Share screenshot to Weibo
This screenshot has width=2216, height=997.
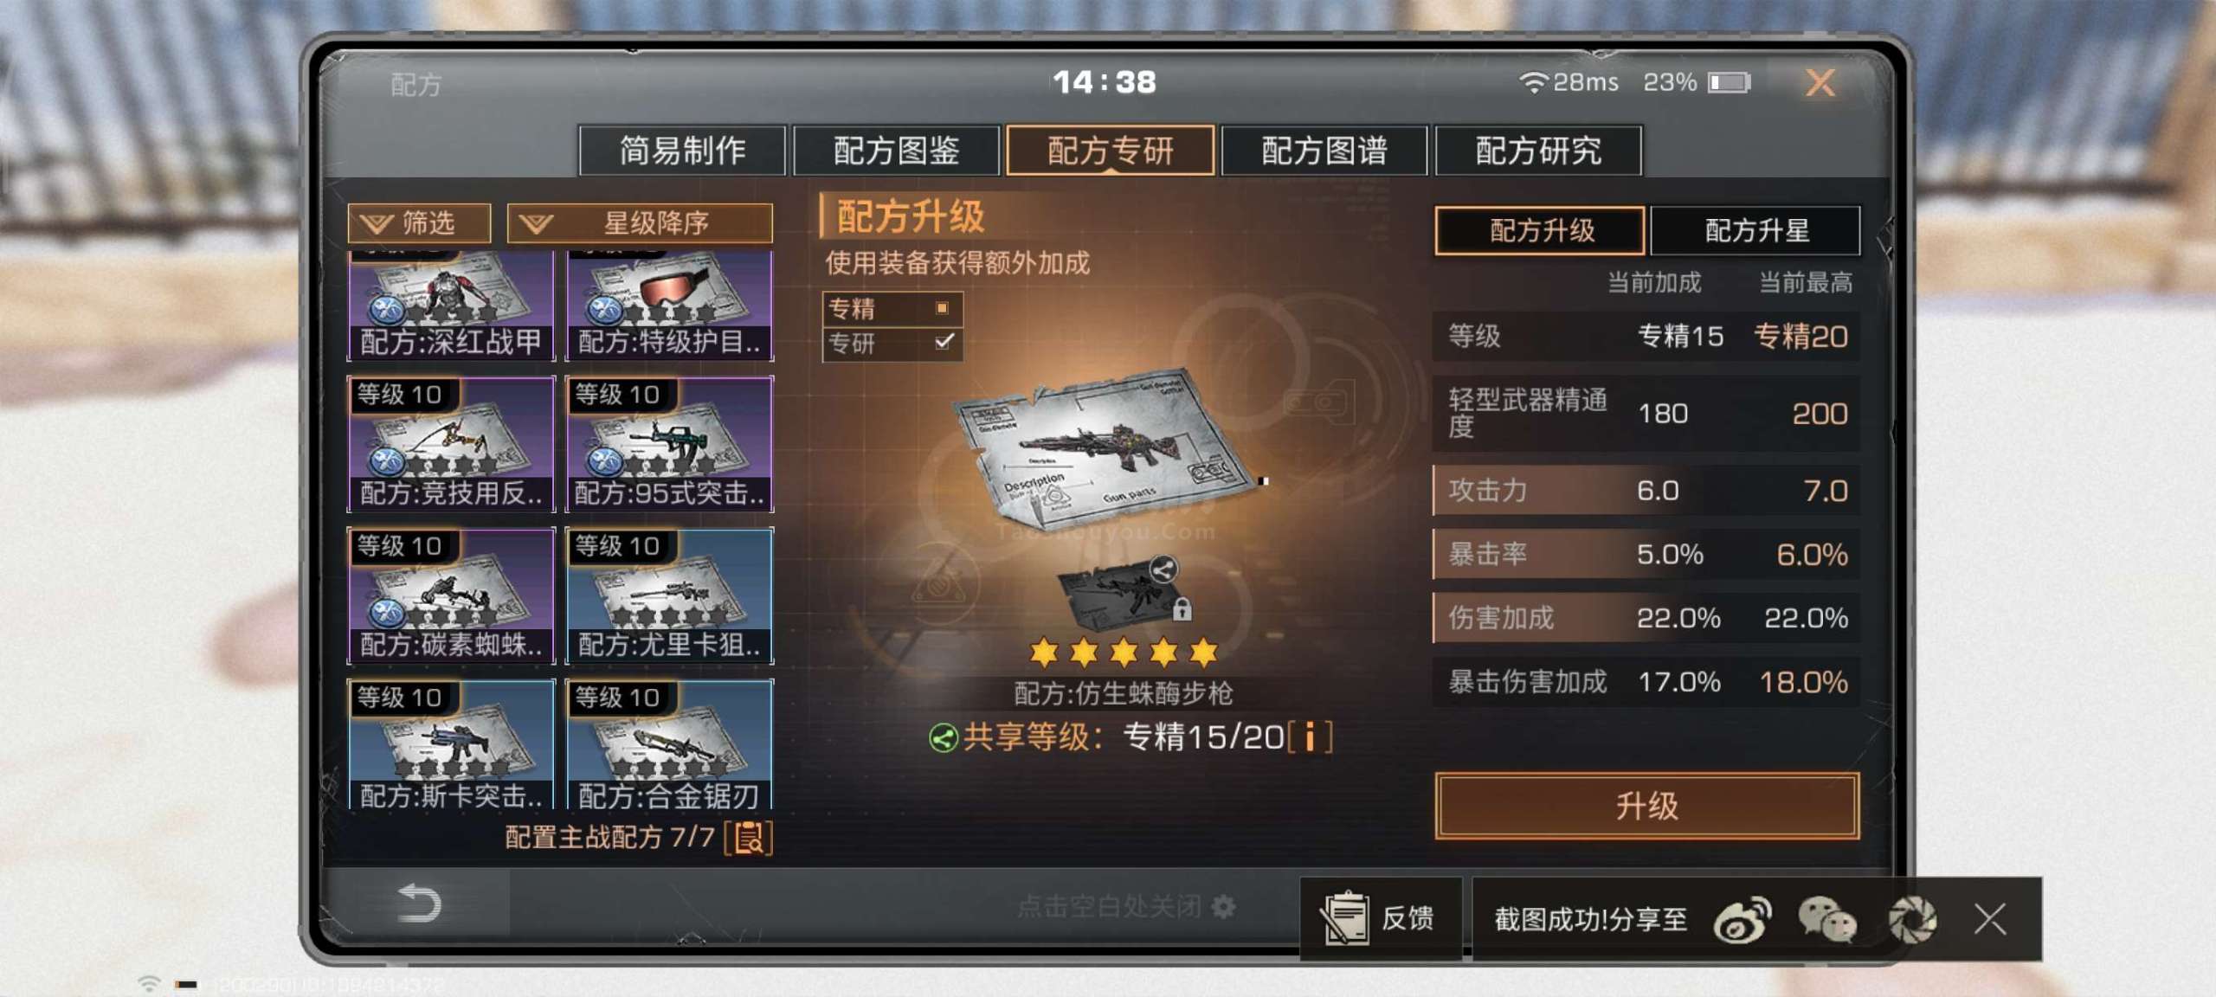(x=1742, y=919)
